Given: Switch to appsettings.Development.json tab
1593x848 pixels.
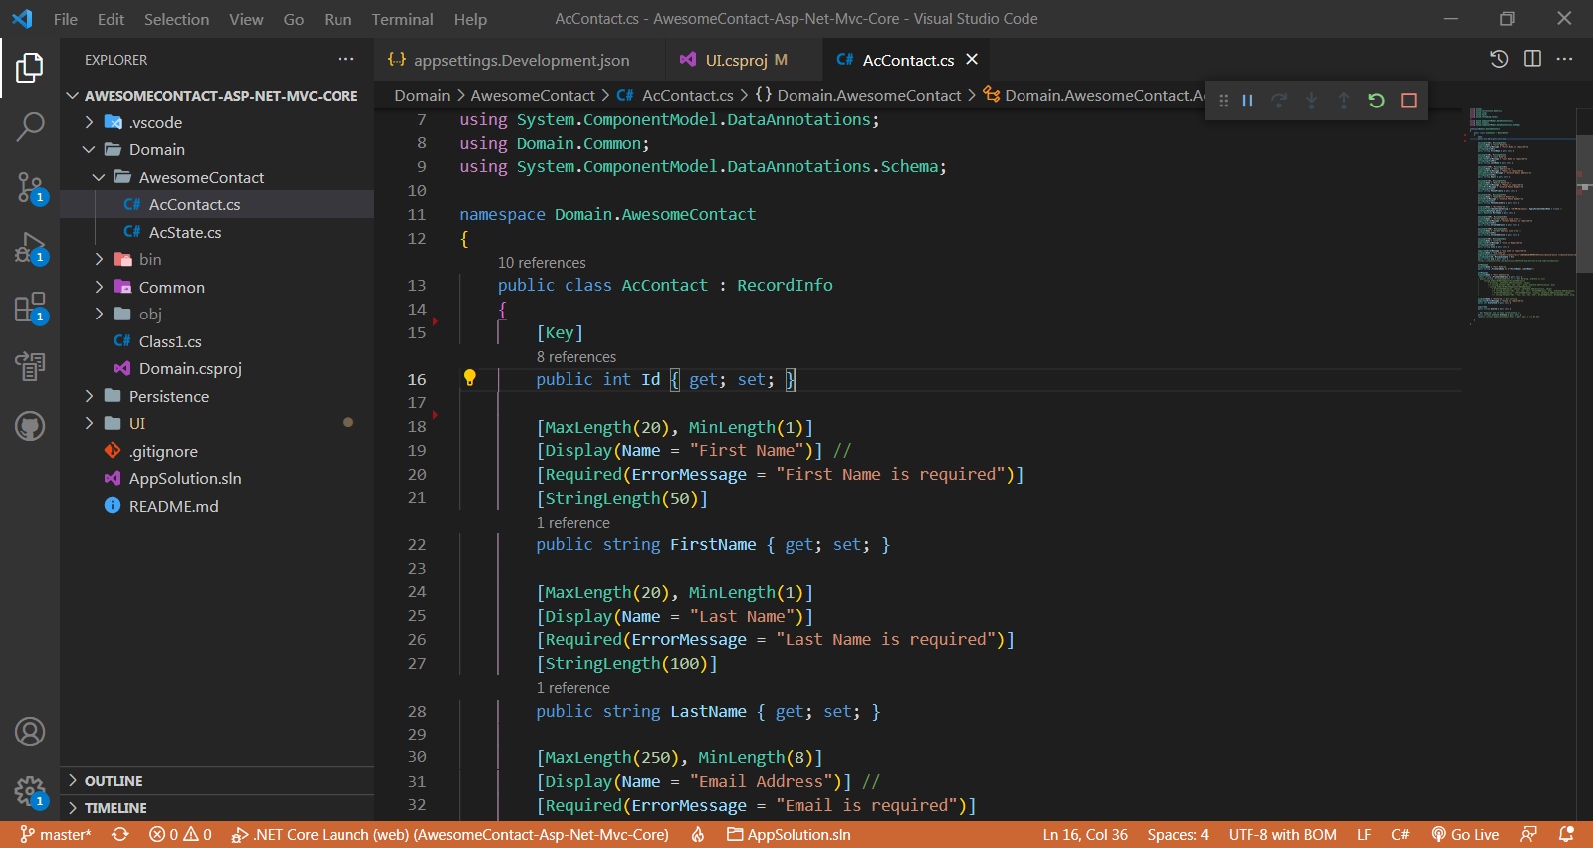Looking at the screenshot, I should pyautogui.click(x=519, y=60).
